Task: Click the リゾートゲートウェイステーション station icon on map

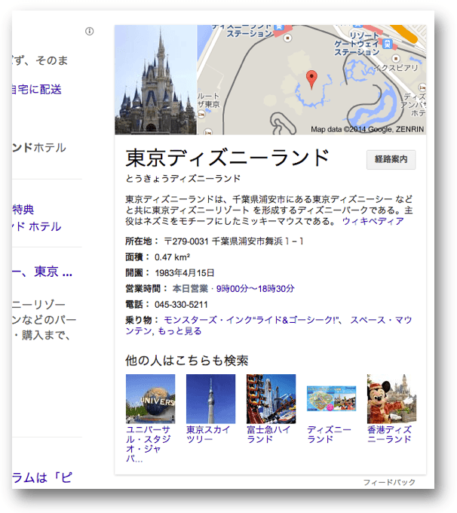Action: click(388, 43)
